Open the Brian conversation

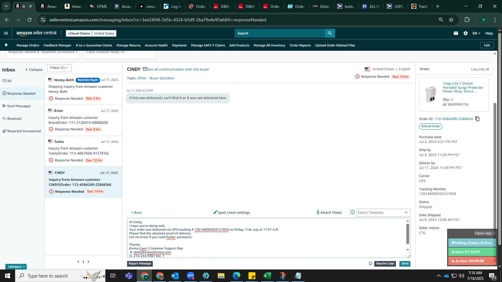click(83, 120)
